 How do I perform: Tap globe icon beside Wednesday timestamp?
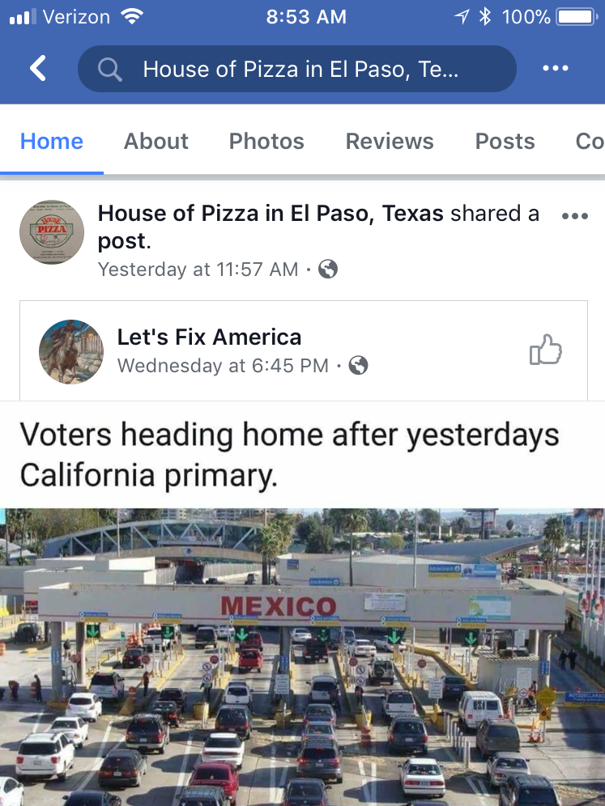pos(358,366)
